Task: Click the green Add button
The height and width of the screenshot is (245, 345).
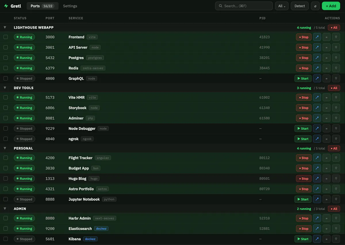Action: 331,6
